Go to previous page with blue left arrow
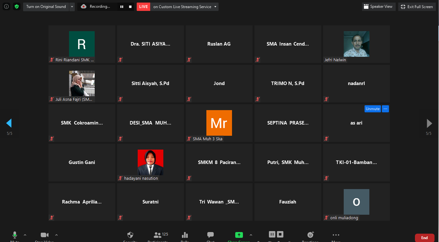 pos(9,123)
